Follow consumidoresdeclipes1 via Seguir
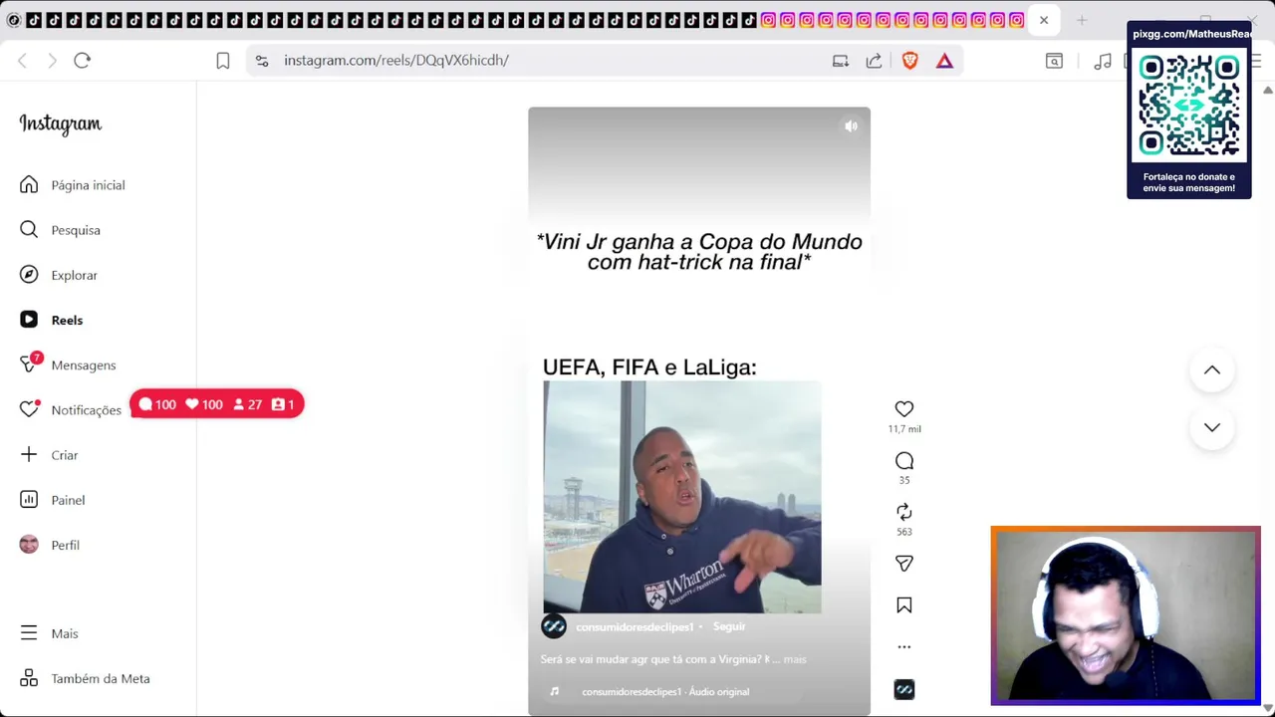1275x717 pixels. click(729, 626)
